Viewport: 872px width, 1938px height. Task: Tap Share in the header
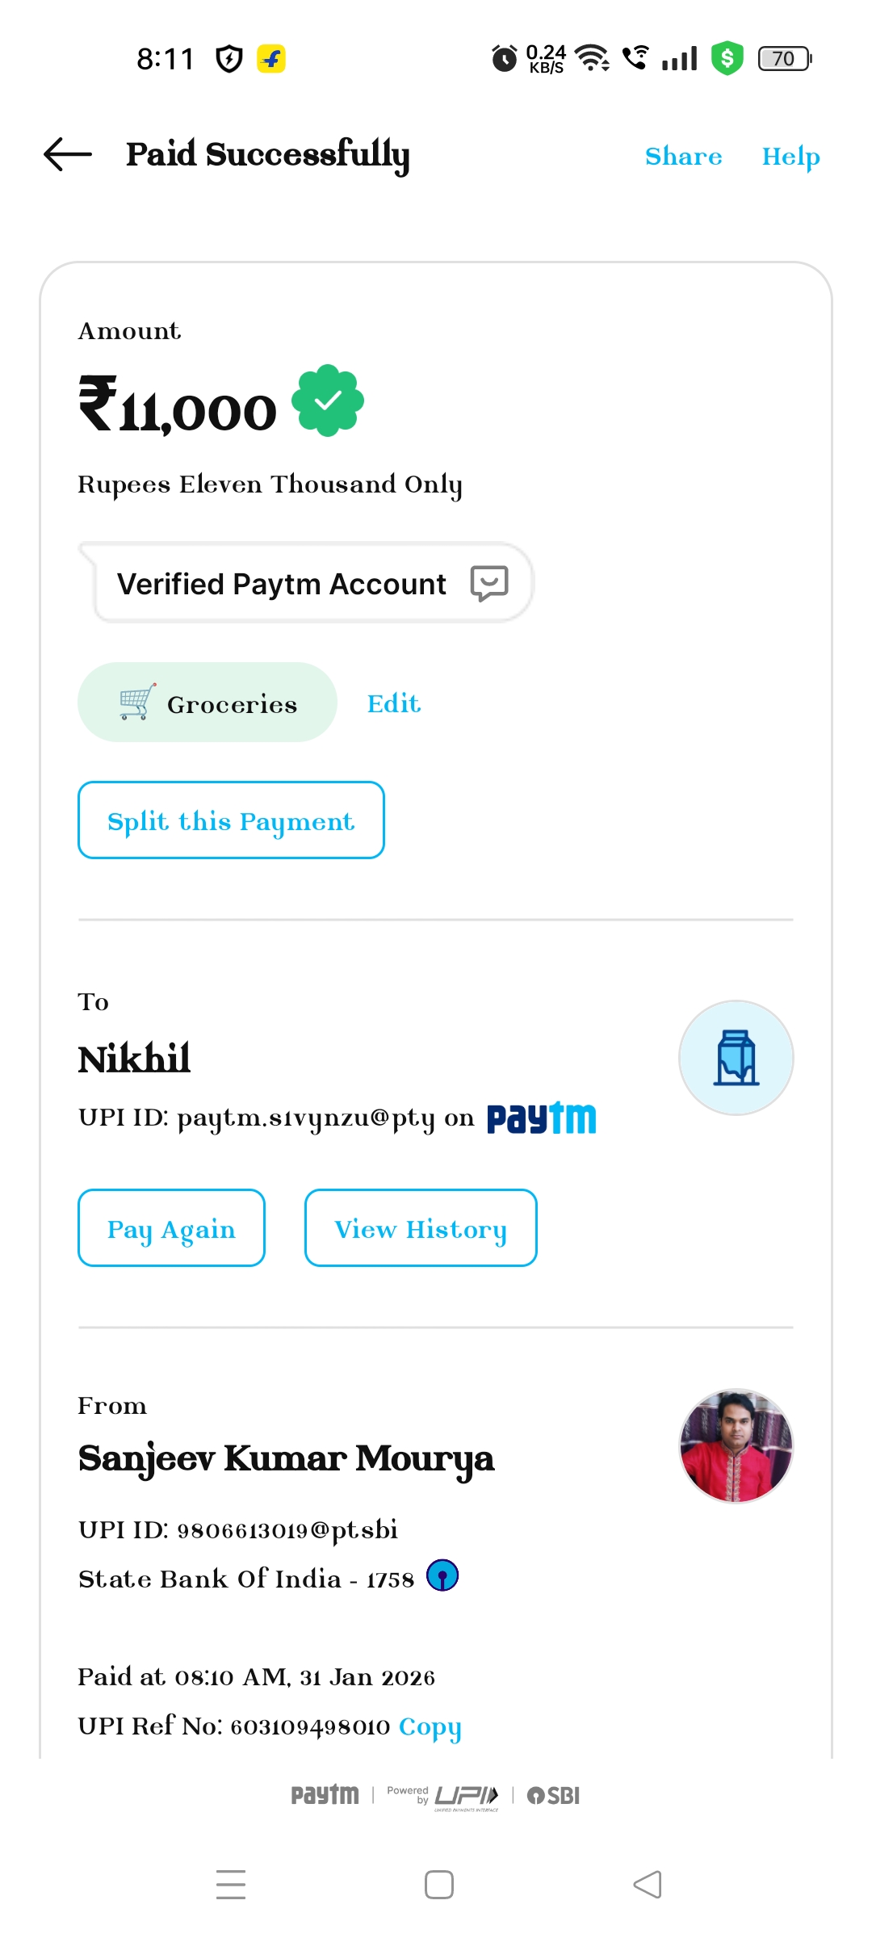tap(683, 156)
